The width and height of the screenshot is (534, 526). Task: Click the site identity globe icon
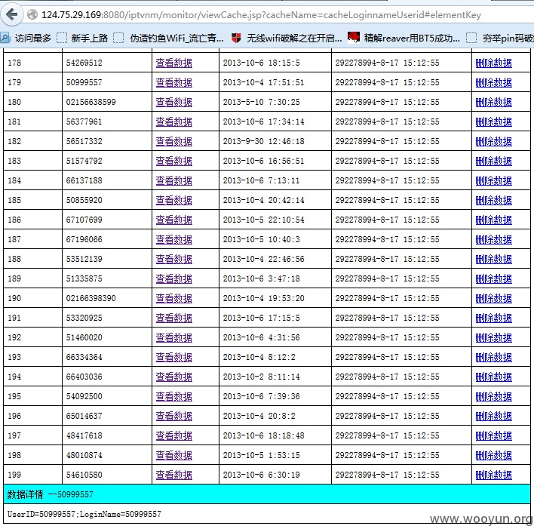[x=32, y=14]
